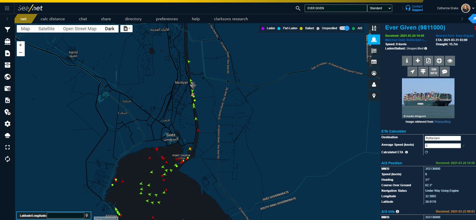Open the list view icon in panel strip
Viewport: 476px width, 220px height.
coord(374,51)
